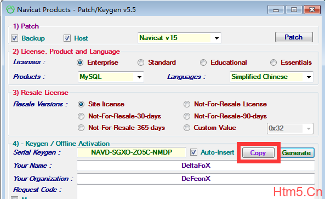Select the Standard license option
This screenshot has width=325, height=199.
point(141,62)
